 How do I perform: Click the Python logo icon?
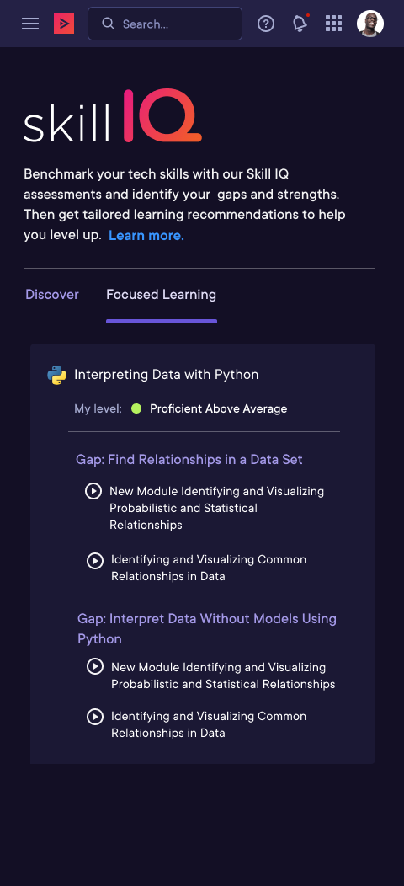point(56,375)
